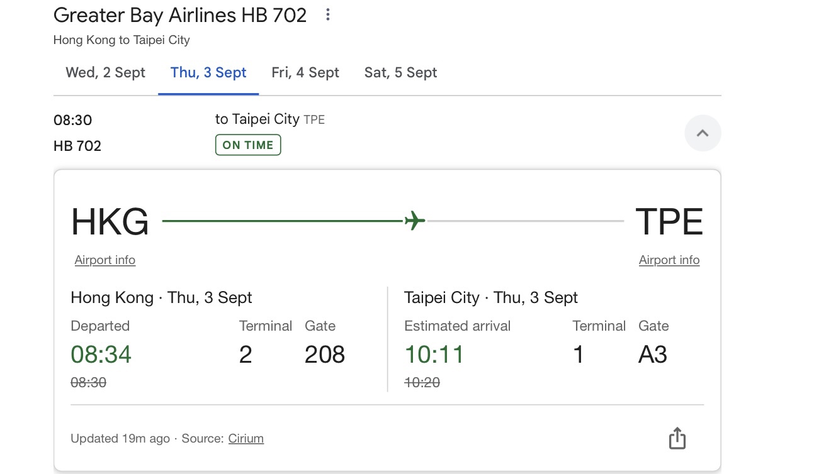The width and height of the screenshot is (831, 474).
Task: Select the Thu, 3 Sept tab
Action: [208, 73]
